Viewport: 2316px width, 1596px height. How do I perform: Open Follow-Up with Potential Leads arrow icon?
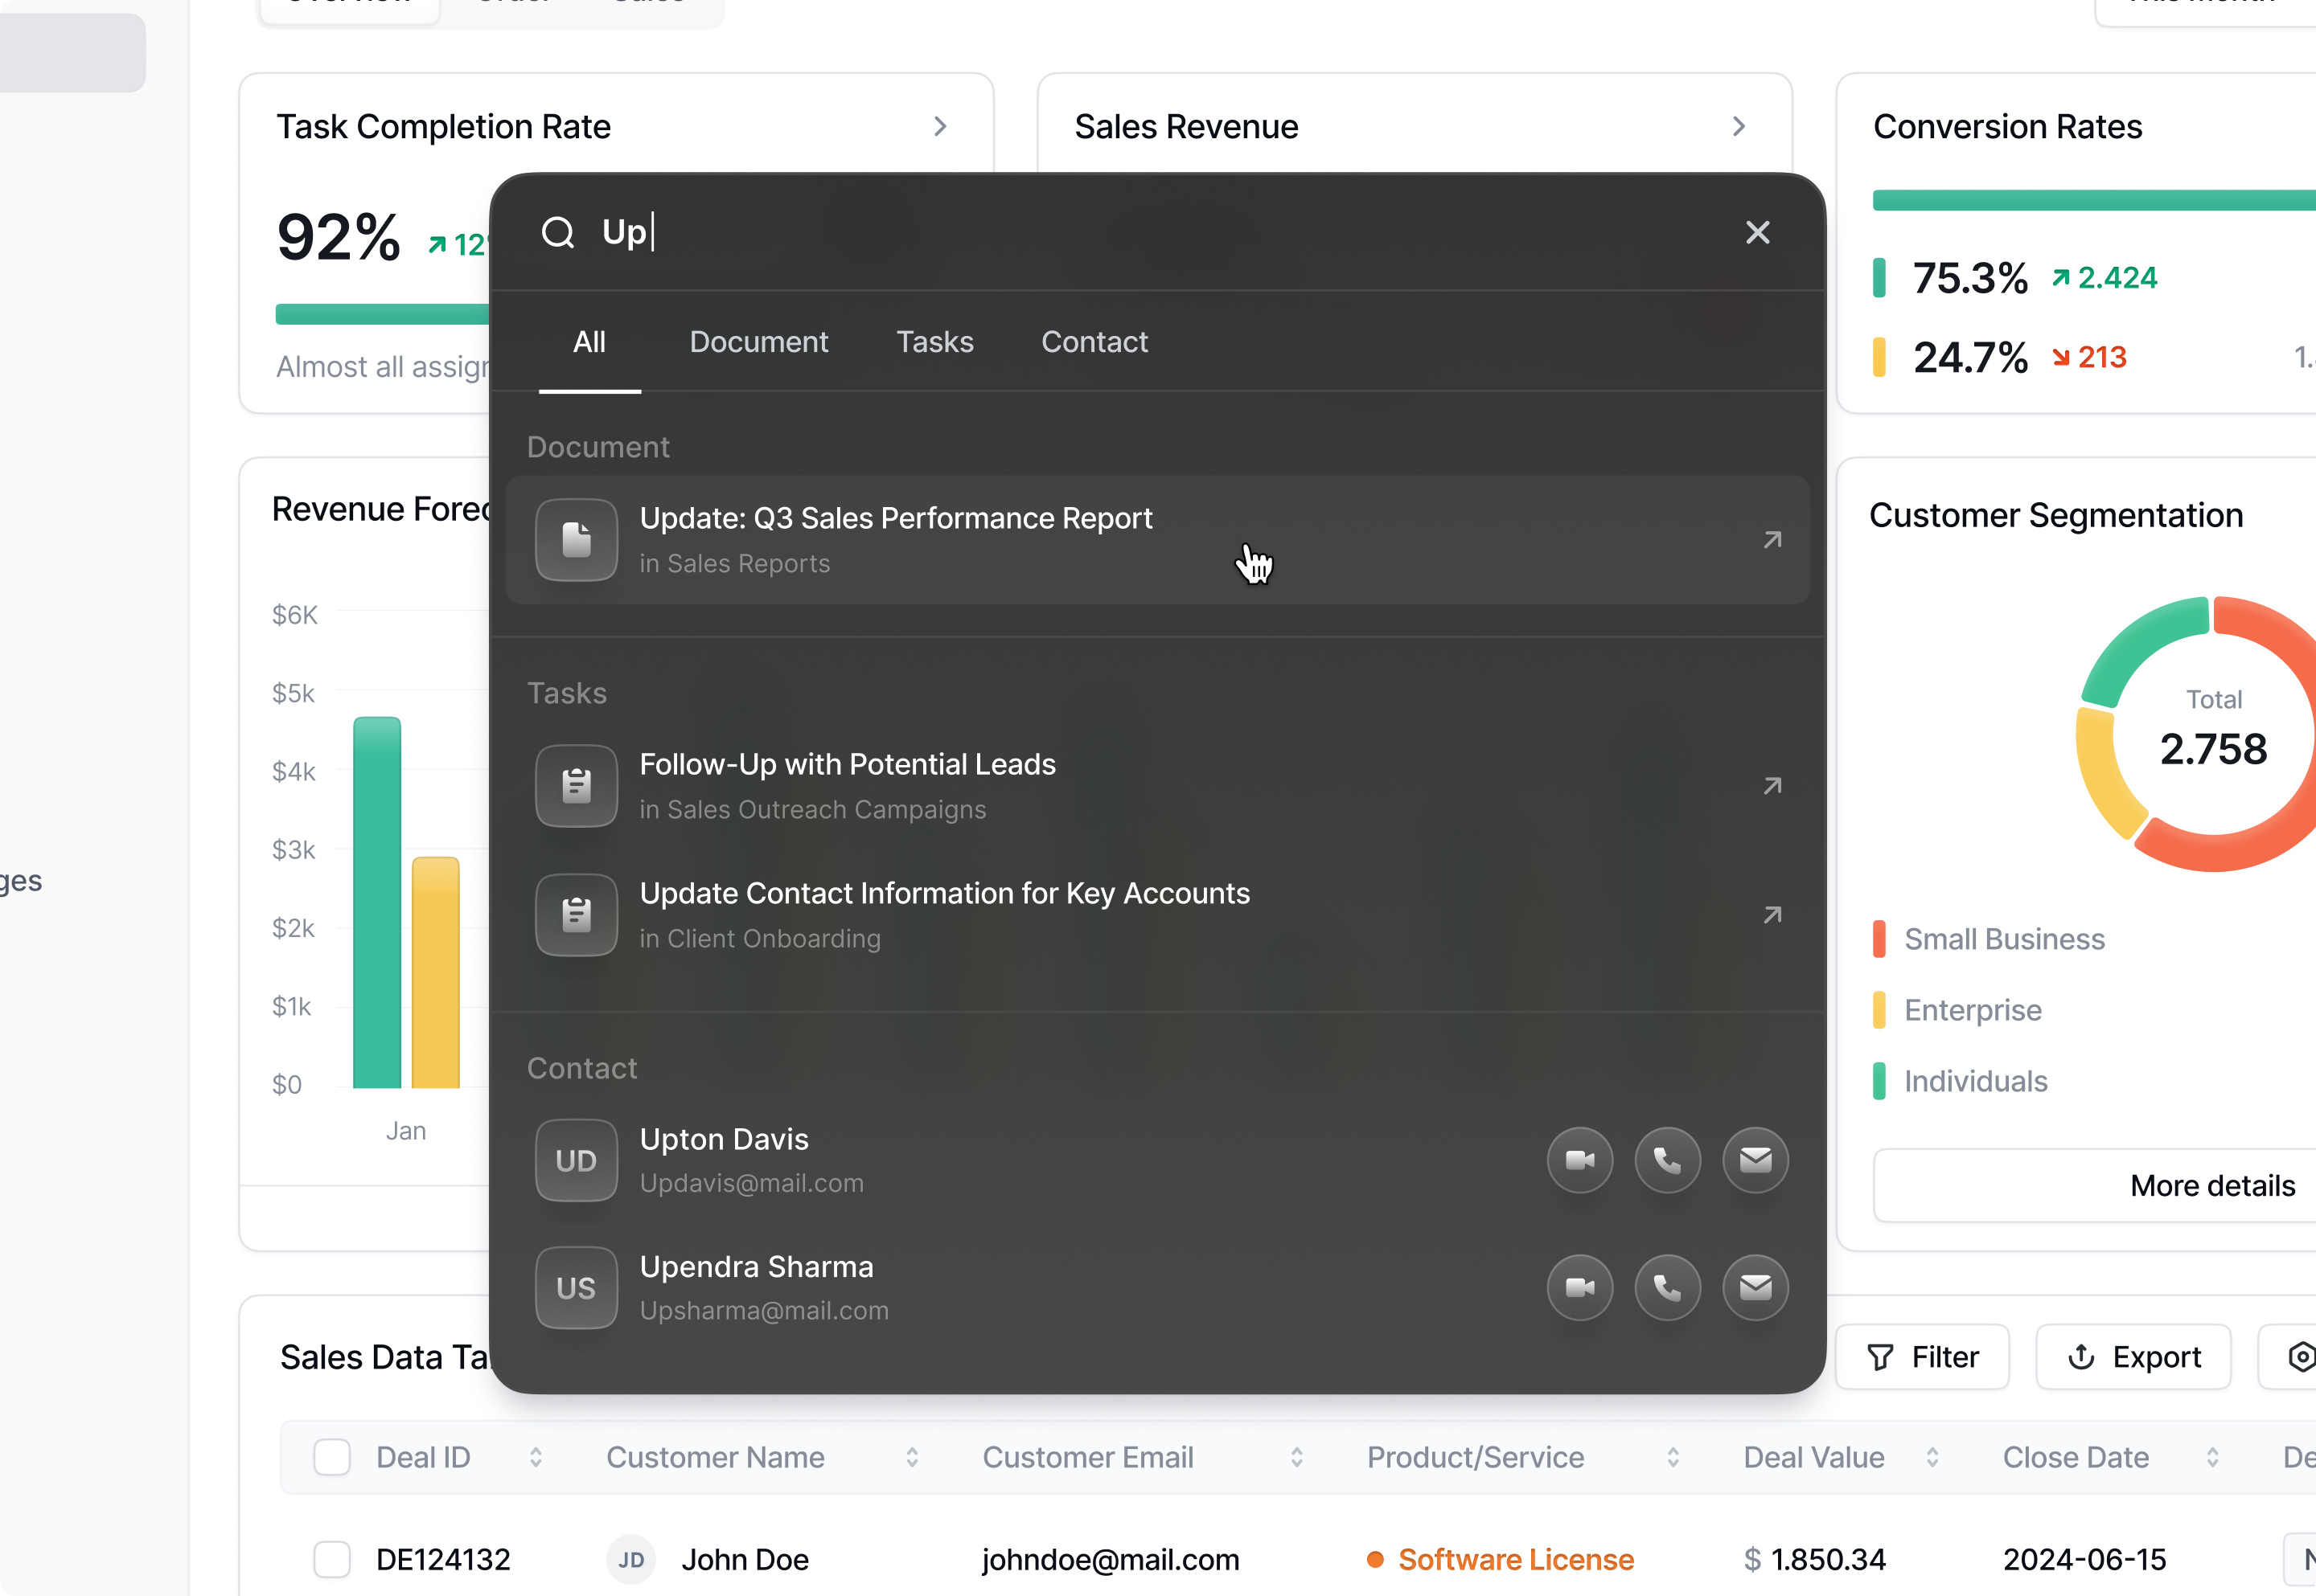point(1772,786)
